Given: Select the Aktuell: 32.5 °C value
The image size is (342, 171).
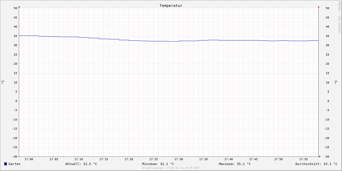Looking at the screenshot, I should (x=81, y=164).
